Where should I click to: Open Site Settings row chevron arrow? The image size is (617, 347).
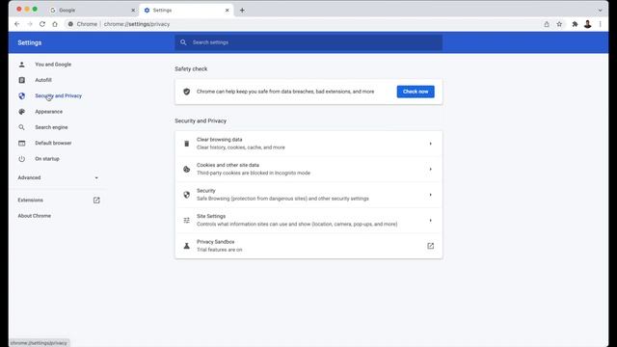(x=431, y=221)
